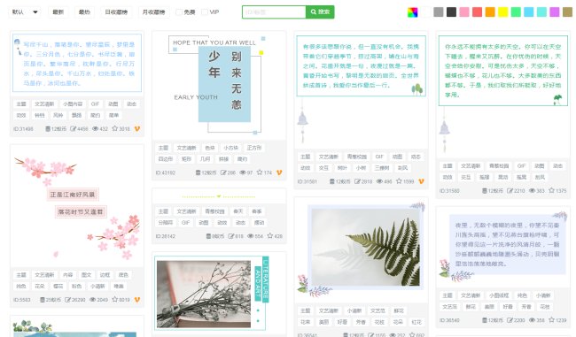Click the edit icon on card ID:26142

(x=231, y=236)
